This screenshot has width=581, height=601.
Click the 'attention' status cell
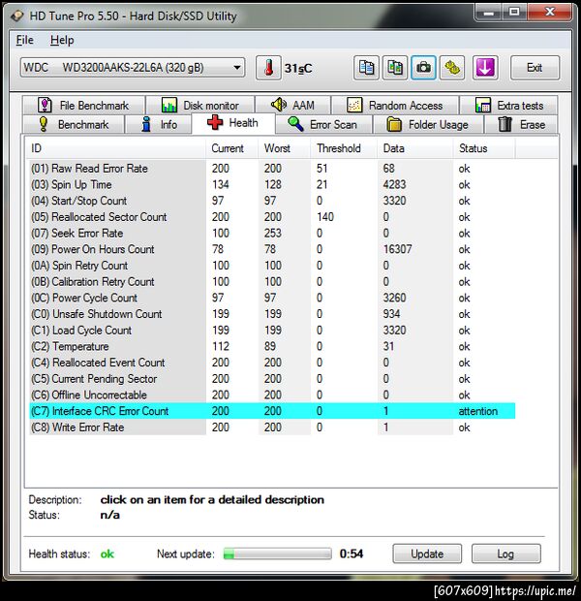point(478,411)
